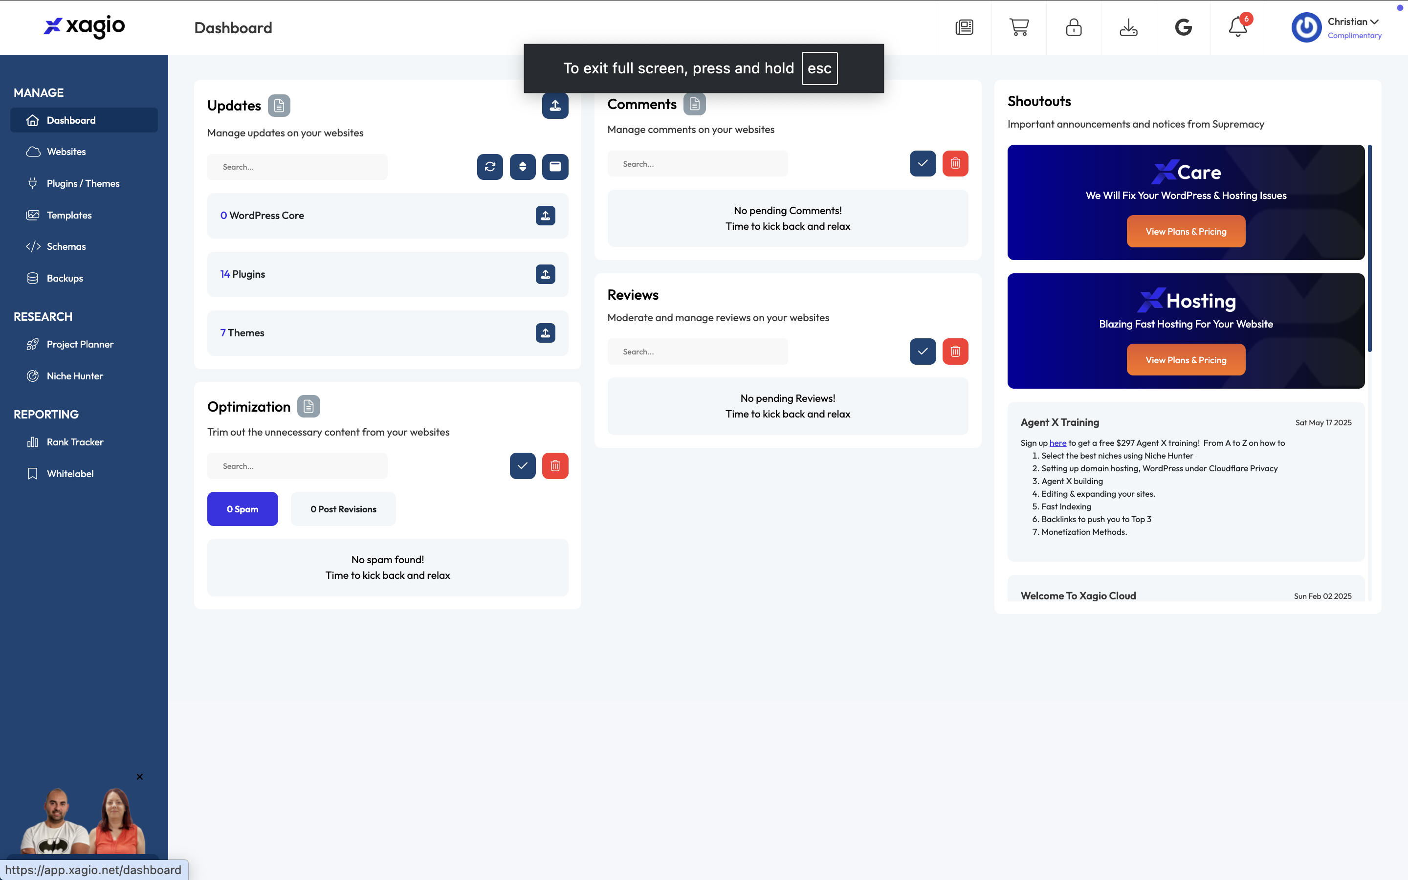The width and height of the screenshot is (1408, 880).
Task: Click the blue power avatar icon
Action: (1306, 27)
